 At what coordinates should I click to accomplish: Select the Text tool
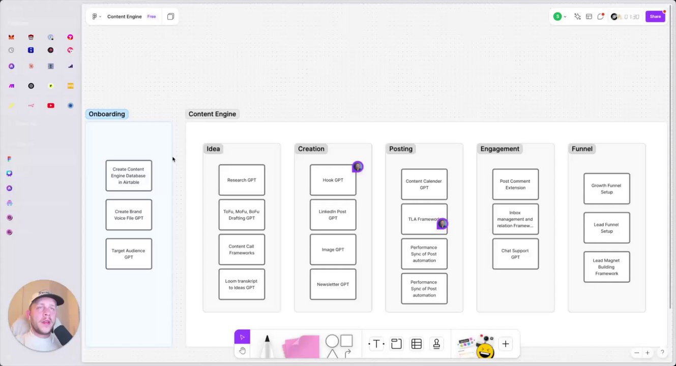376,344
